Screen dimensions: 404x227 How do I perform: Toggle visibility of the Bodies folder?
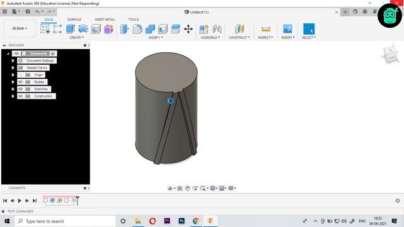point(21,82)
